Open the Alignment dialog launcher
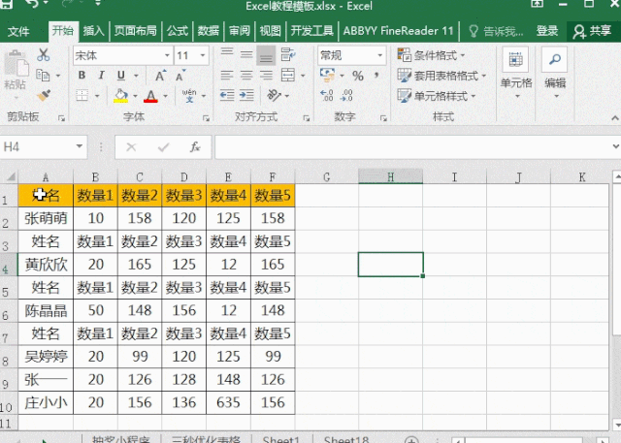Image resolution: width=621 pixels, height=443 pixels. (x=307, y=118)
